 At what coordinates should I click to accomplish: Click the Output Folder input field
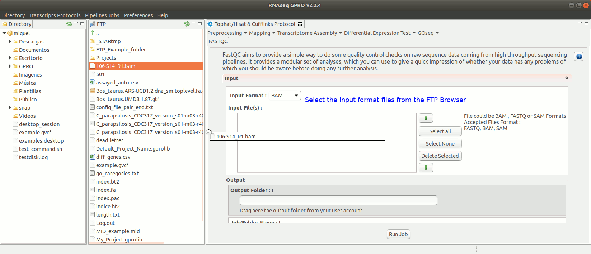(338, 200)
